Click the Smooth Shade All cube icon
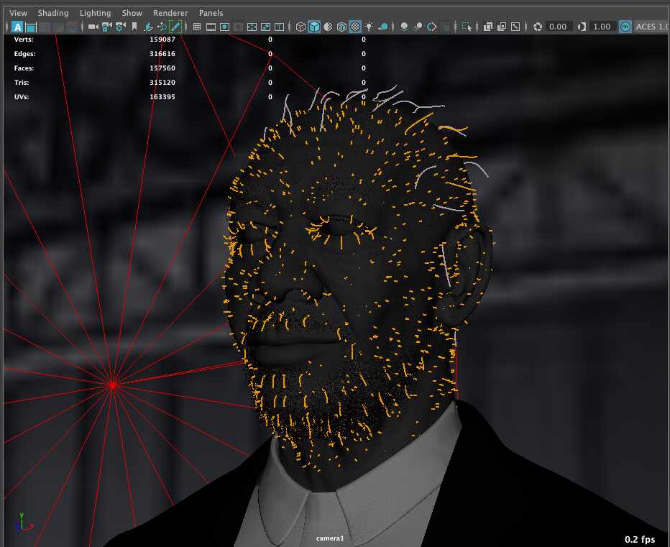670x547 pixels. coord(314,27)
